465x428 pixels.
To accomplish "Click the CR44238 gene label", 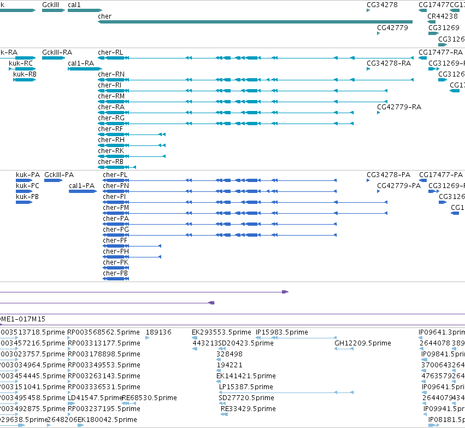I will [443, 16].
